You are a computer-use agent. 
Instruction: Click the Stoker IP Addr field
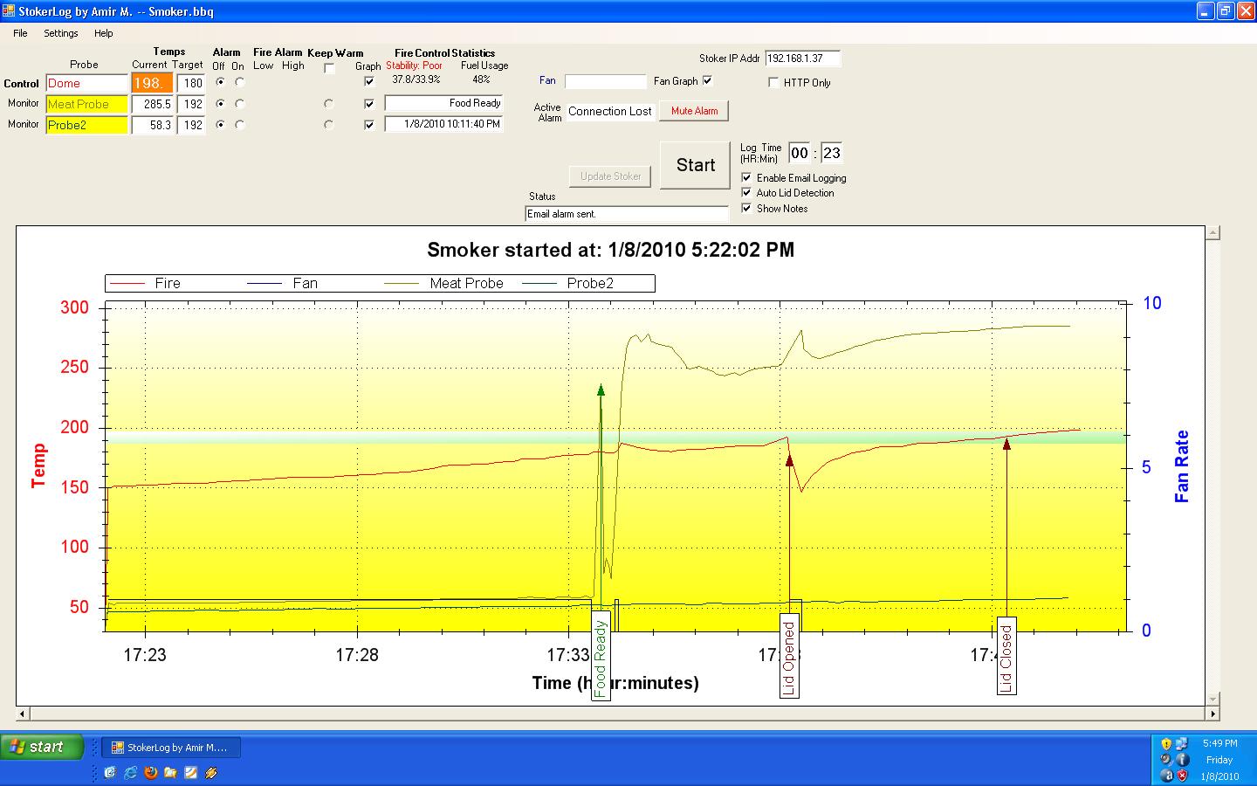point(802,59)
